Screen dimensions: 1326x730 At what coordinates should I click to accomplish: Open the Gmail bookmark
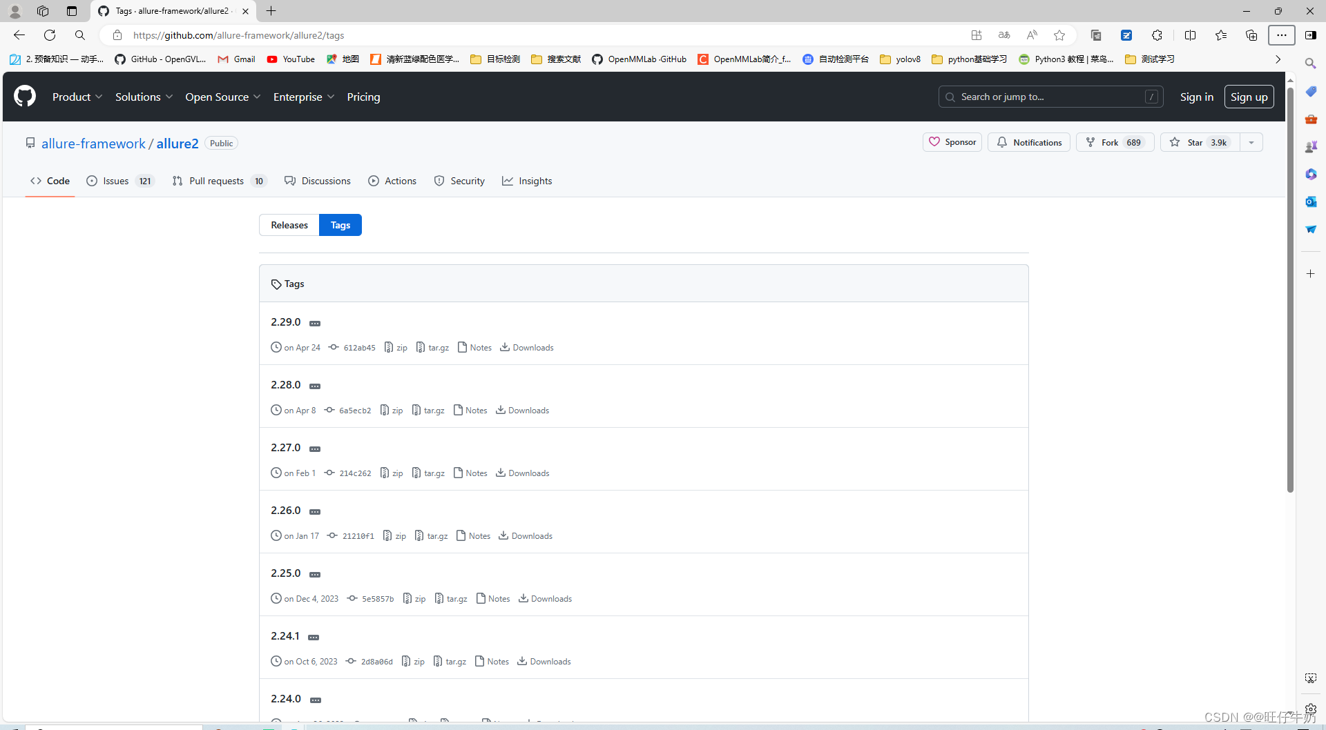point(236,59)
